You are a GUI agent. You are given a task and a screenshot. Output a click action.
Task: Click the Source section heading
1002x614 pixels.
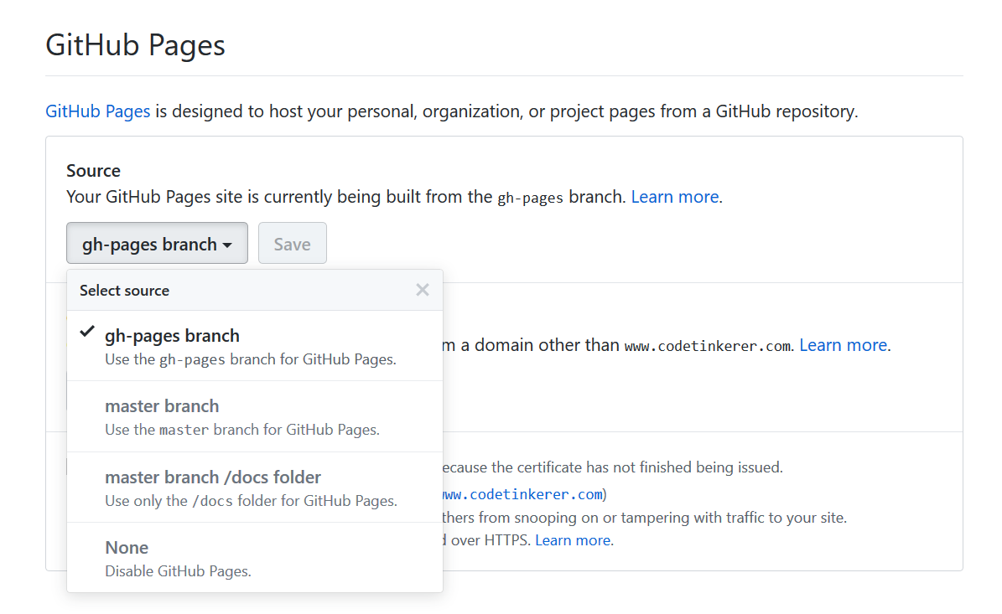pos(93,171)
